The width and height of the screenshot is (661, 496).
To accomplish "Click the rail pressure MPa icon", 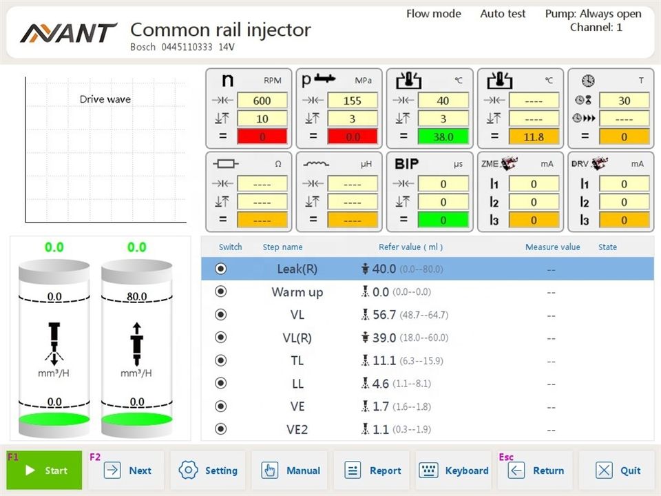I will [319, 79].
